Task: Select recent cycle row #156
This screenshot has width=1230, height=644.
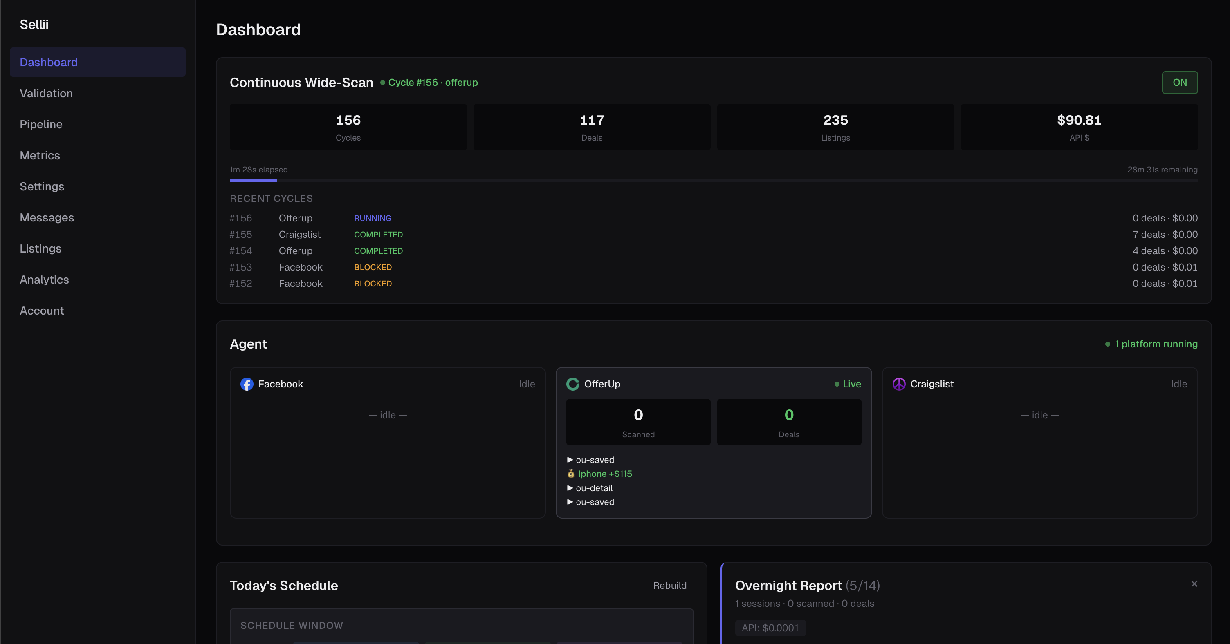Action: pyautogui.click(x=714, y=218)
